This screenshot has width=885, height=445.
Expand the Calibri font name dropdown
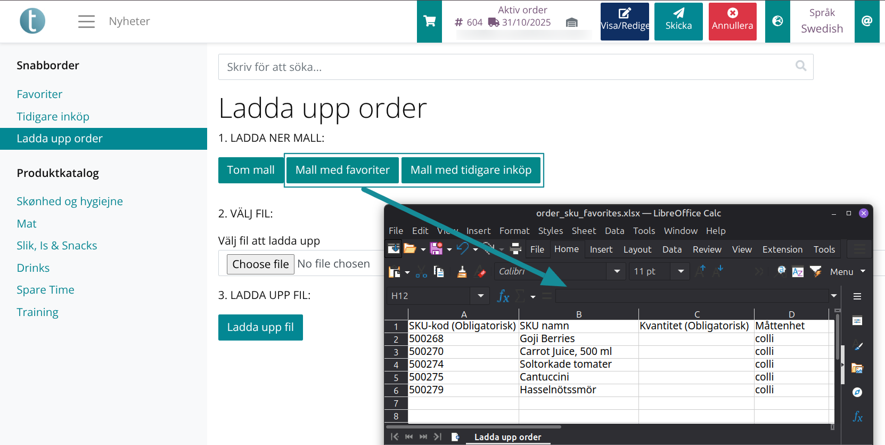click(617, 271)
